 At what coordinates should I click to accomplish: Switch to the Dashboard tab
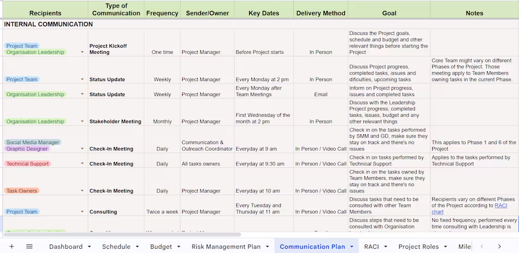[x=66, y=246]
